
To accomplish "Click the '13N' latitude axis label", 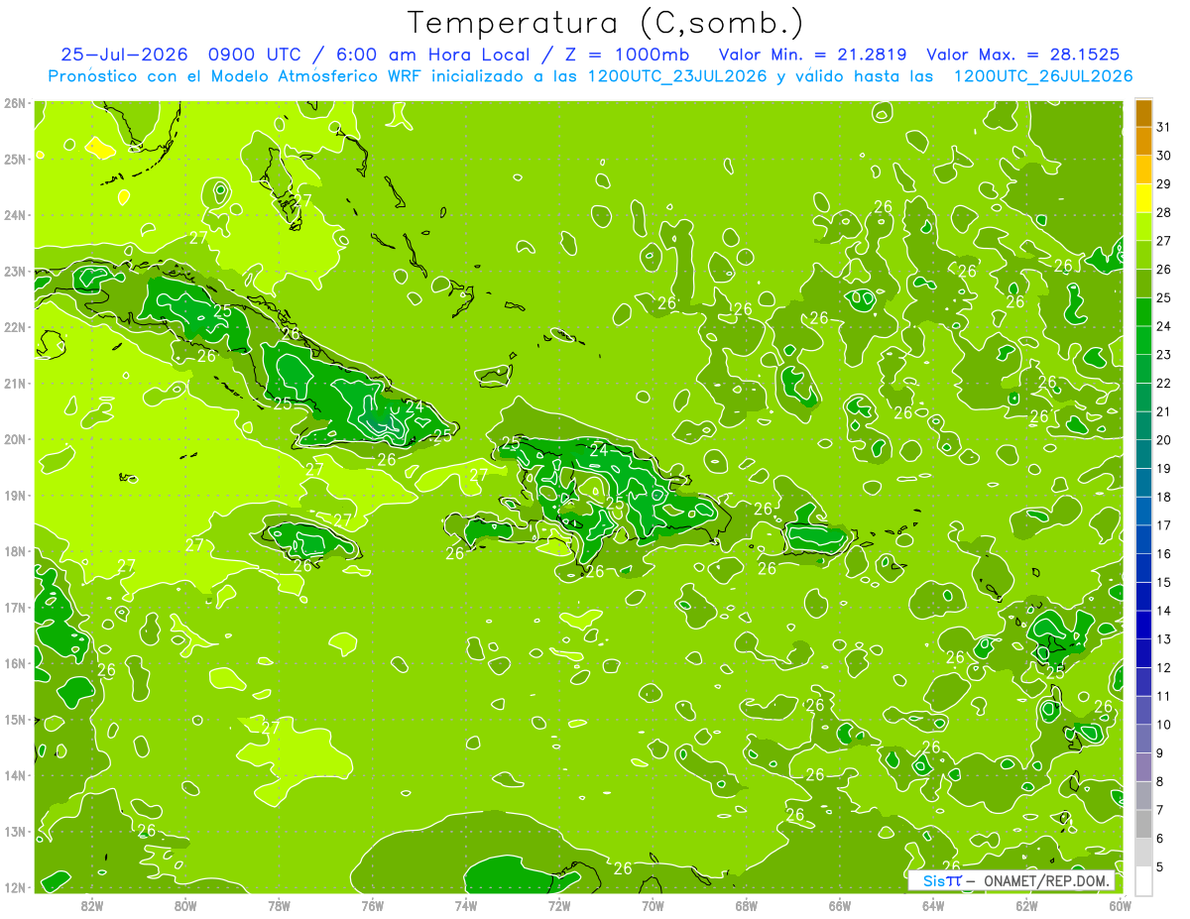I will click(x=15, y=831).
